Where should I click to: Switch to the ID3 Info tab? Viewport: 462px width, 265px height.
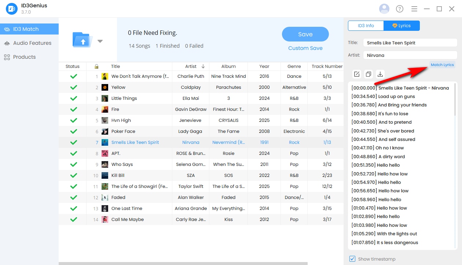(x=366, y=26)
